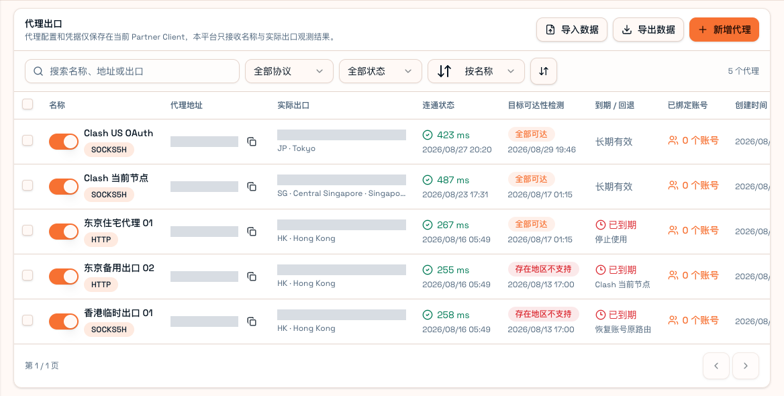This screenshot has height=396, width=784.
Task: Copy proxy address of Clash US OAuth
Action: pos(252,142)
